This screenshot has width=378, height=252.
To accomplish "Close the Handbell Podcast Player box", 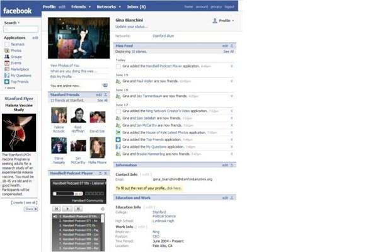I will point(105,173).
